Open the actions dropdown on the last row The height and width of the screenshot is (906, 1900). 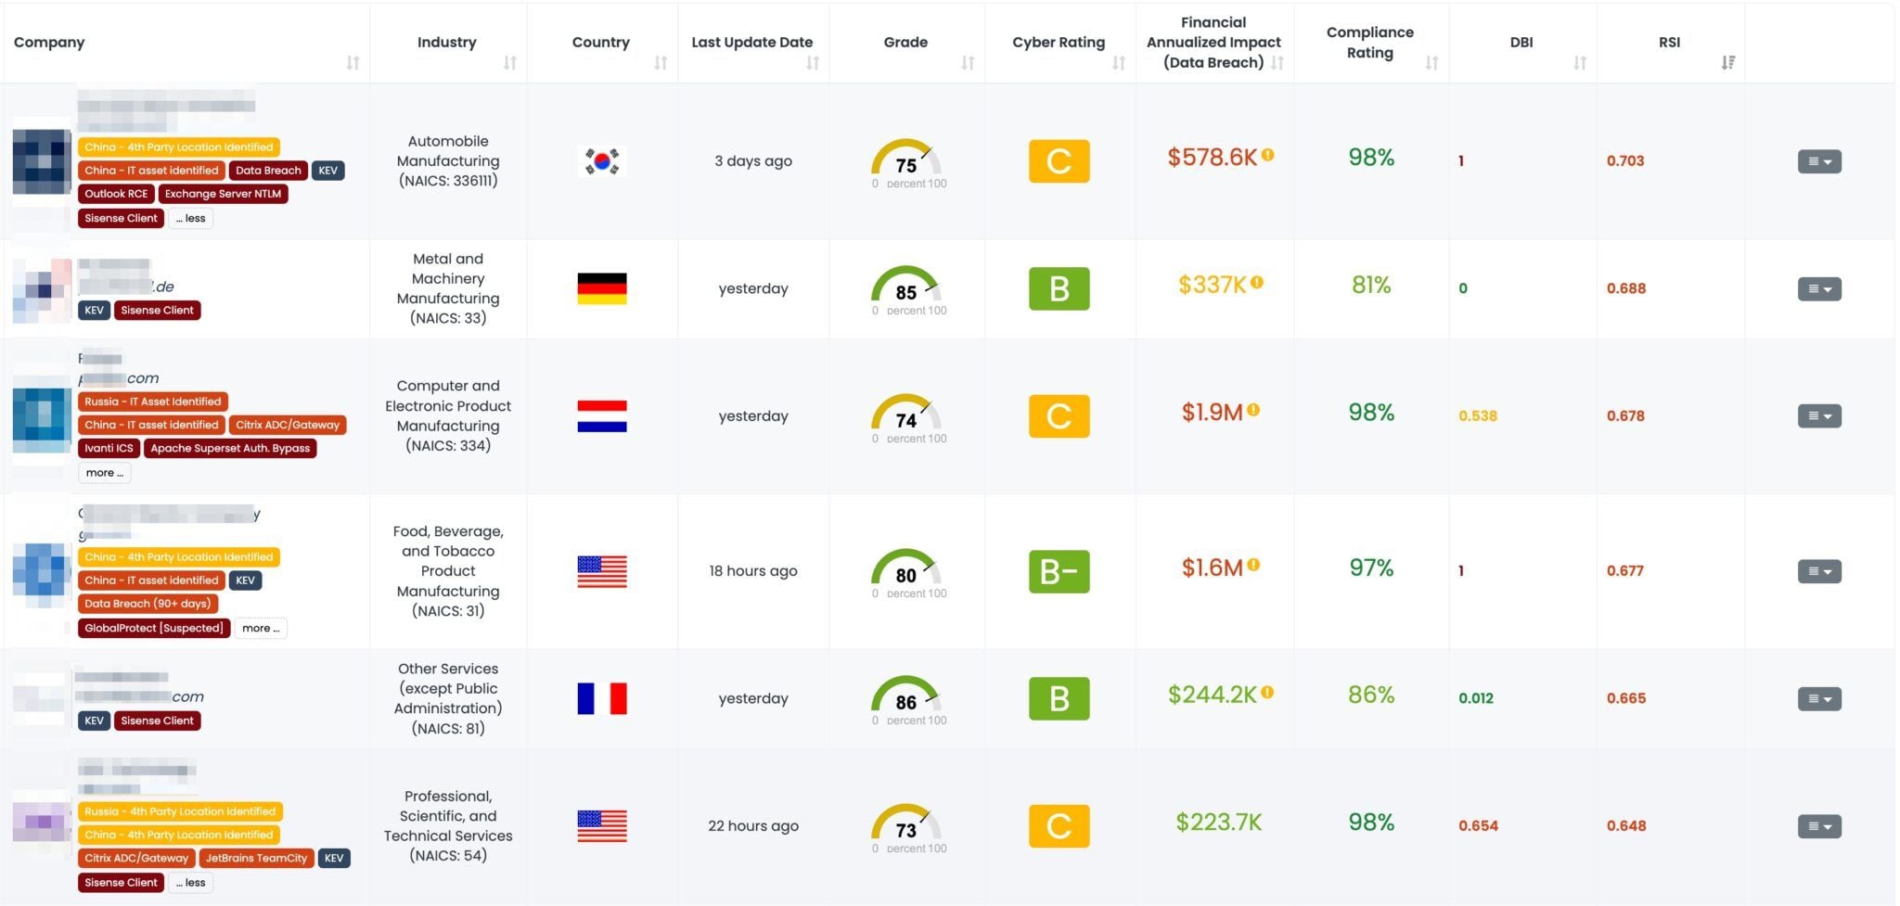(1818, 826)
